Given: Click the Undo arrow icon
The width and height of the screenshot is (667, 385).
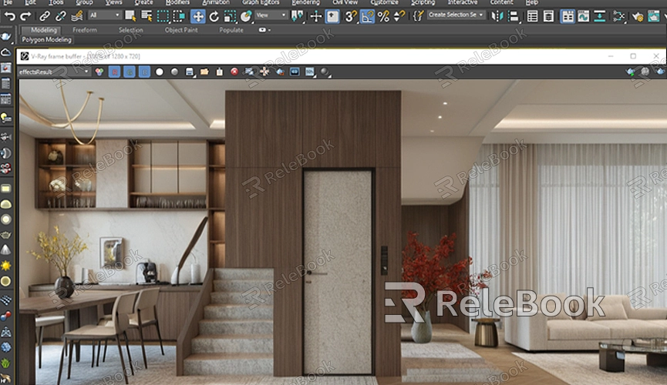Looking at the screenshot, I should pos(9,17).
